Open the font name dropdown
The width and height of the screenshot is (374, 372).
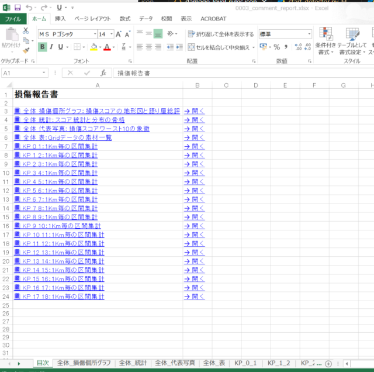tap(95, 34)
